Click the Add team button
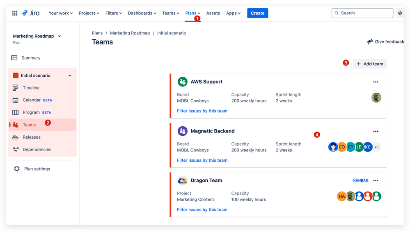Image resolution: width=410 pixels, height=231 pixels. [369, 64]
